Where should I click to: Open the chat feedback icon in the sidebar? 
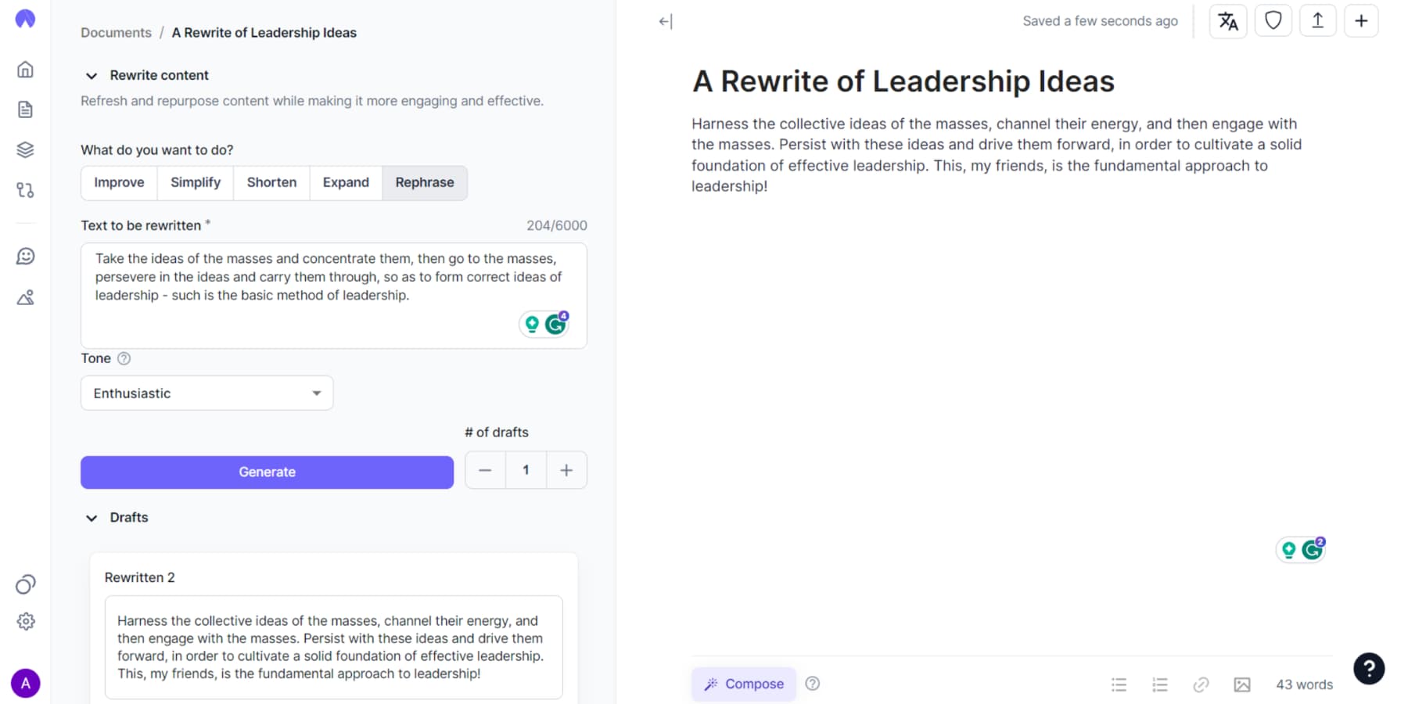[x=25, y=256]
